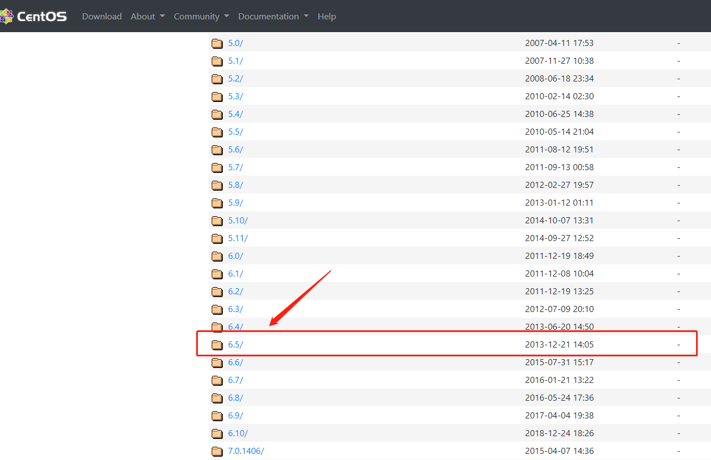711x460 pixels.
Task: Click the folder icon next to 5.11/
Action: pyautogui.click(x=217, y=238)
